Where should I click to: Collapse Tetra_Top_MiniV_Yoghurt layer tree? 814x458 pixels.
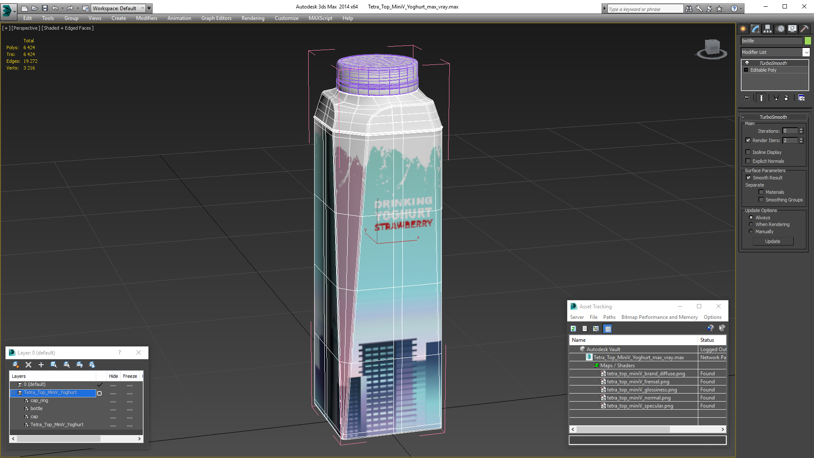coord(13,393)
